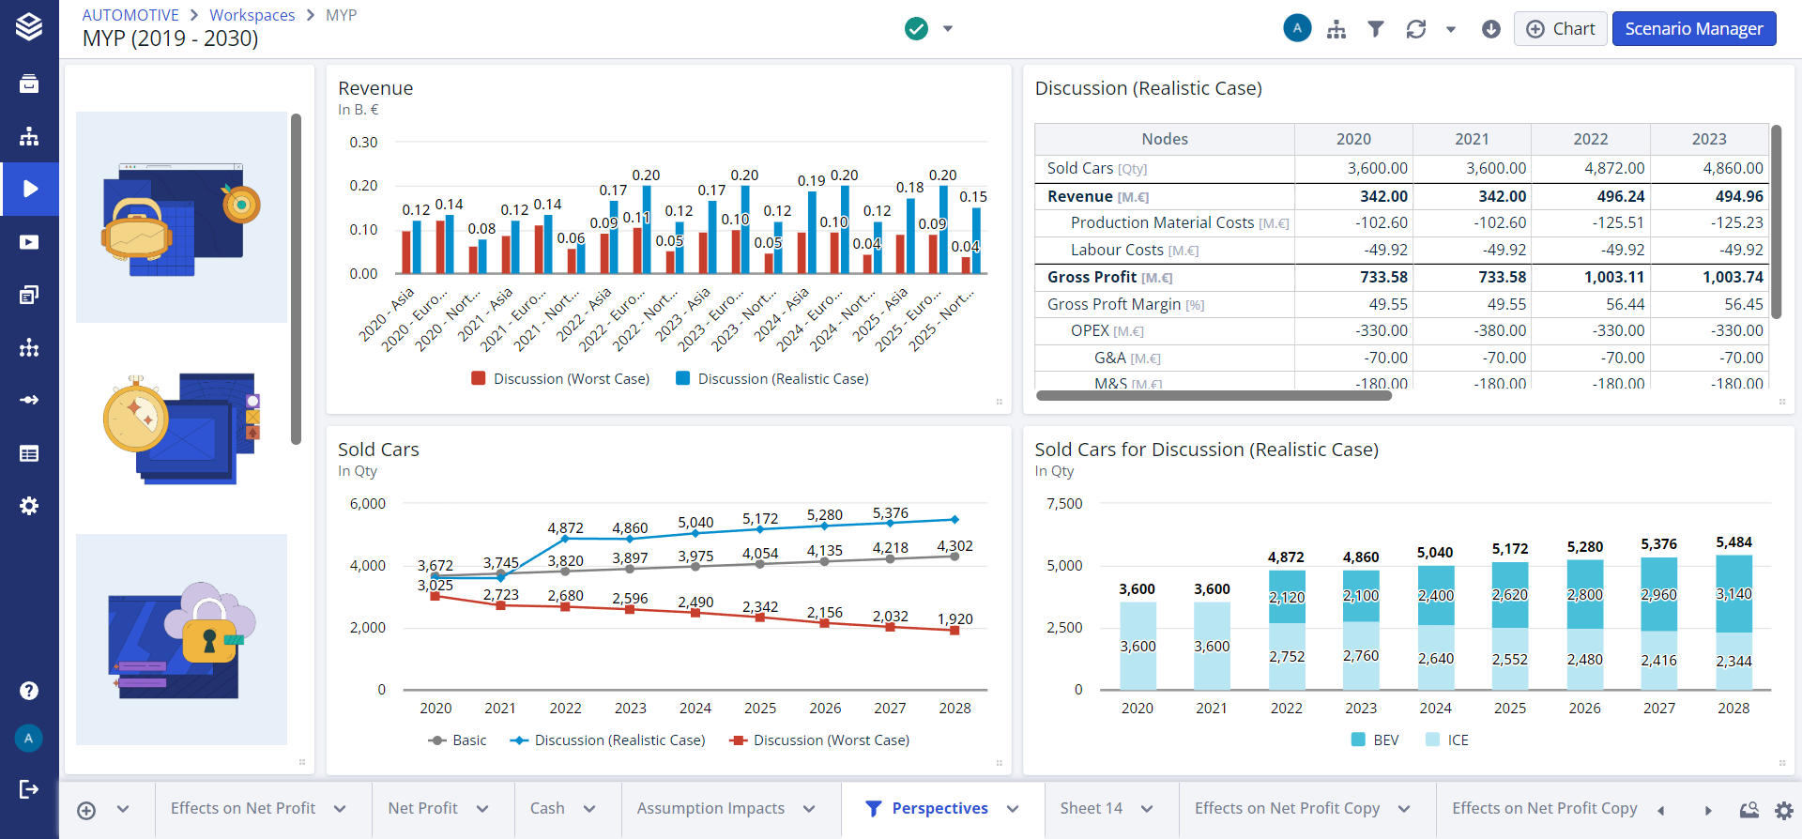1802x839 pixels.
Task: Add a new sheet with plus icon
Action: (x=86, y=810)
